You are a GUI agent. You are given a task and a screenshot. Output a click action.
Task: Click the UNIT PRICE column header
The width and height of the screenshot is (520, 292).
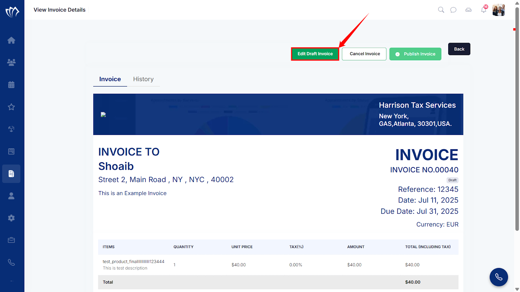tap(242, 247)
